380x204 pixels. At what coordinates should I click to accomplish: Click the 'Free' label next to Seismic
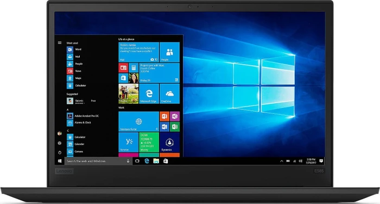[x=93, y=101]
